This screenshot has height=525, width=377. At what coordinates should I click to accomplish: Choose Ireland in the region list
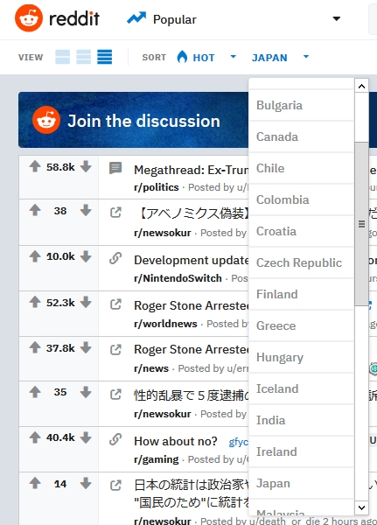(301, 451)
